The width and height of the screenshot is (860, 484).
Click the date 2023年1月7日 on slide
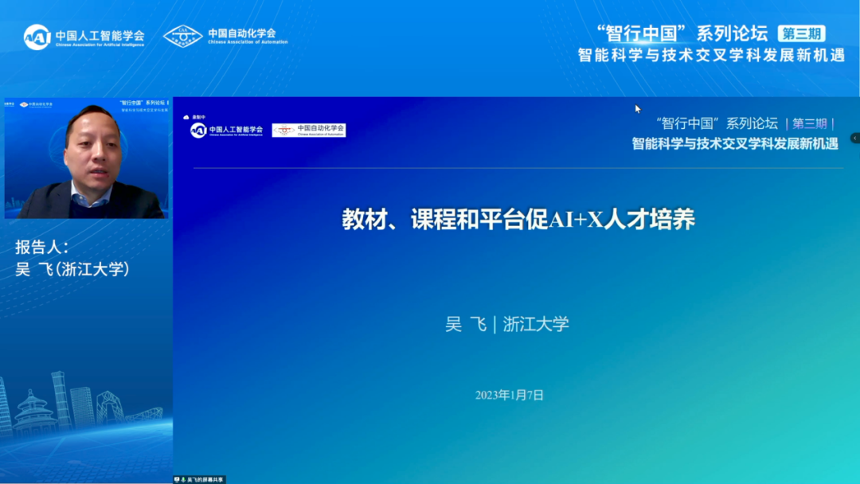click(x=509, y=395)
